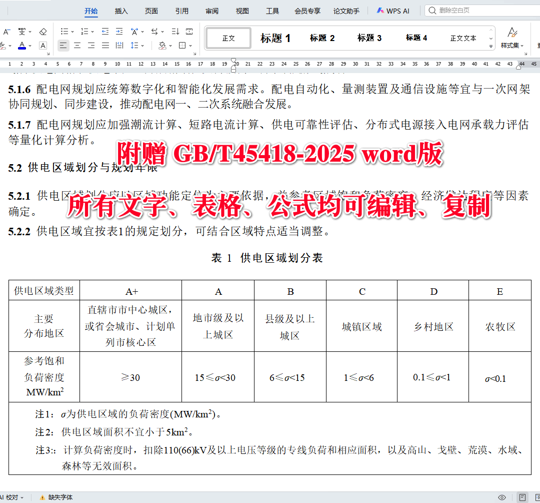Click the sort icon
The image size is (540, 503).
tap(175, 32)
